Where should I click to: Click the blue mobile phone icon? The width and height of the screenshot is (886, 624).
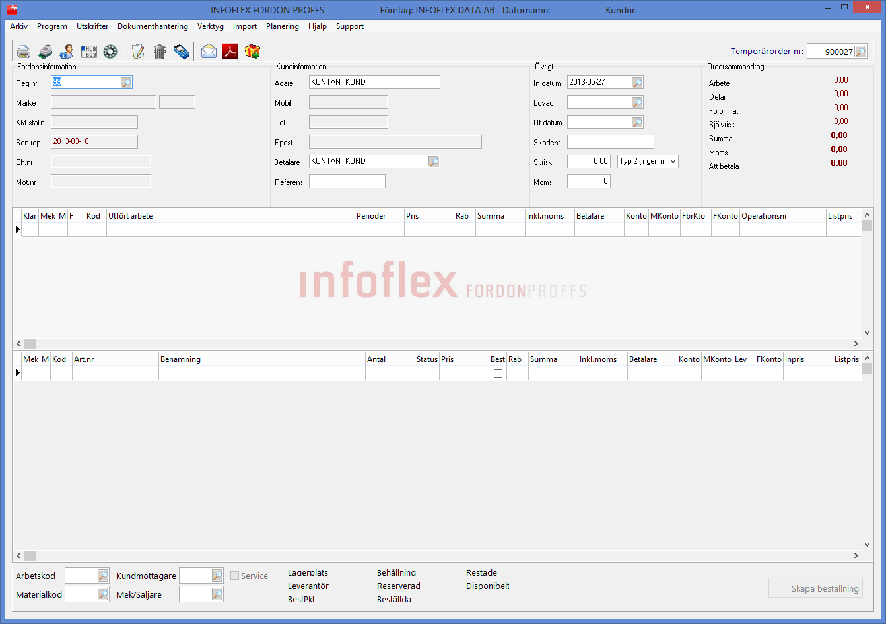(x=182, y=52)
